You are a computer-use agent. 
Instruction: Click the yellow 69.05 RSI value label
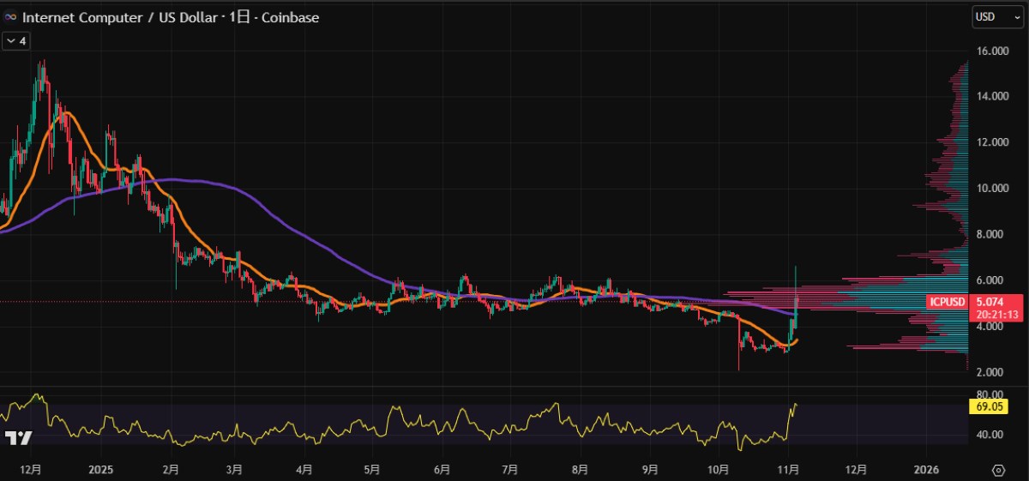983,406
